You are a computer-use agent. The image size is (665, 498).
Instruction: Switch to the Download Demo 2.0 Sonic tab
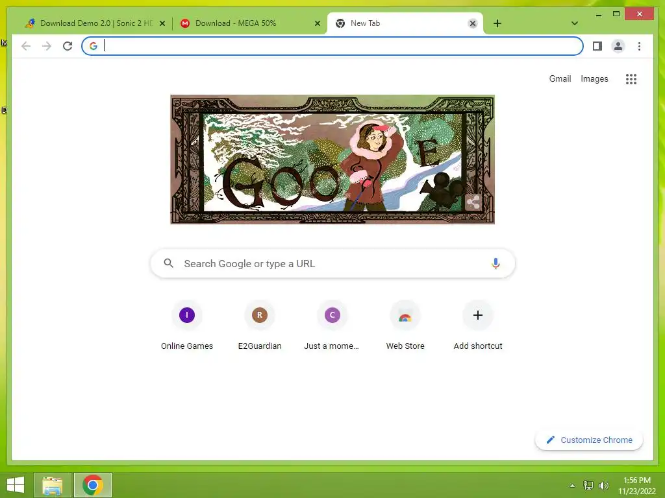[x=95, y=23]
